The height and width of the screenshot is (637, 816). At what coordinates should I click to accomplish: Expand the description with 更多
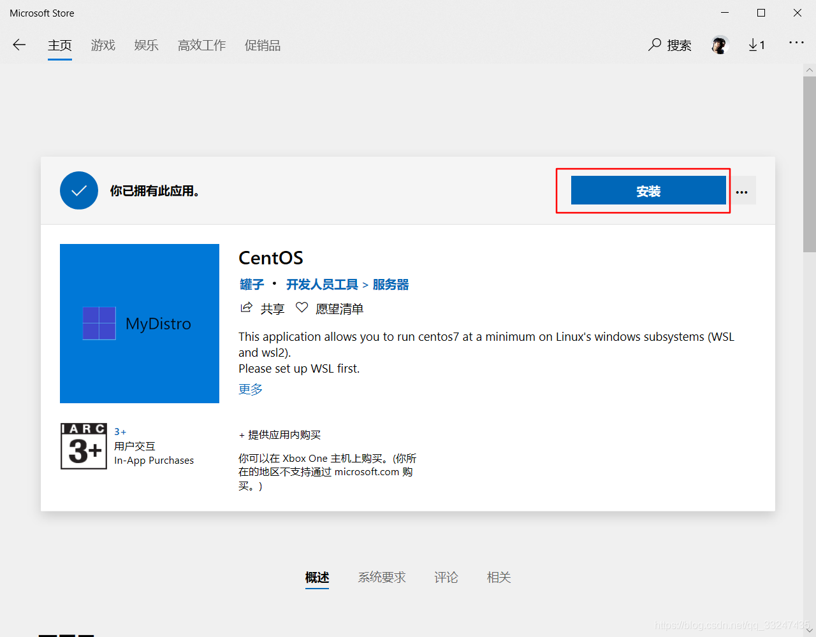[x=251, y=389]
